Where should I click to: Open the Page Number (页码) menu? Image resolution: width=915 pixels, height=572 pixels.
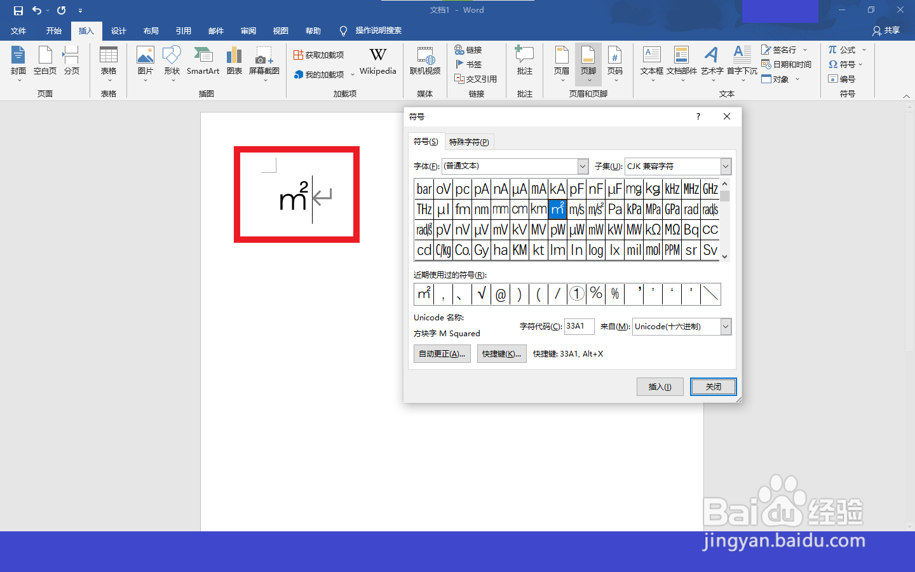pos(615,64)
